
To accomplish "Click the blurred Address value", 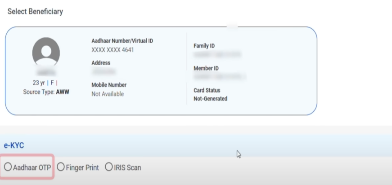I will (x=104, y=72).
